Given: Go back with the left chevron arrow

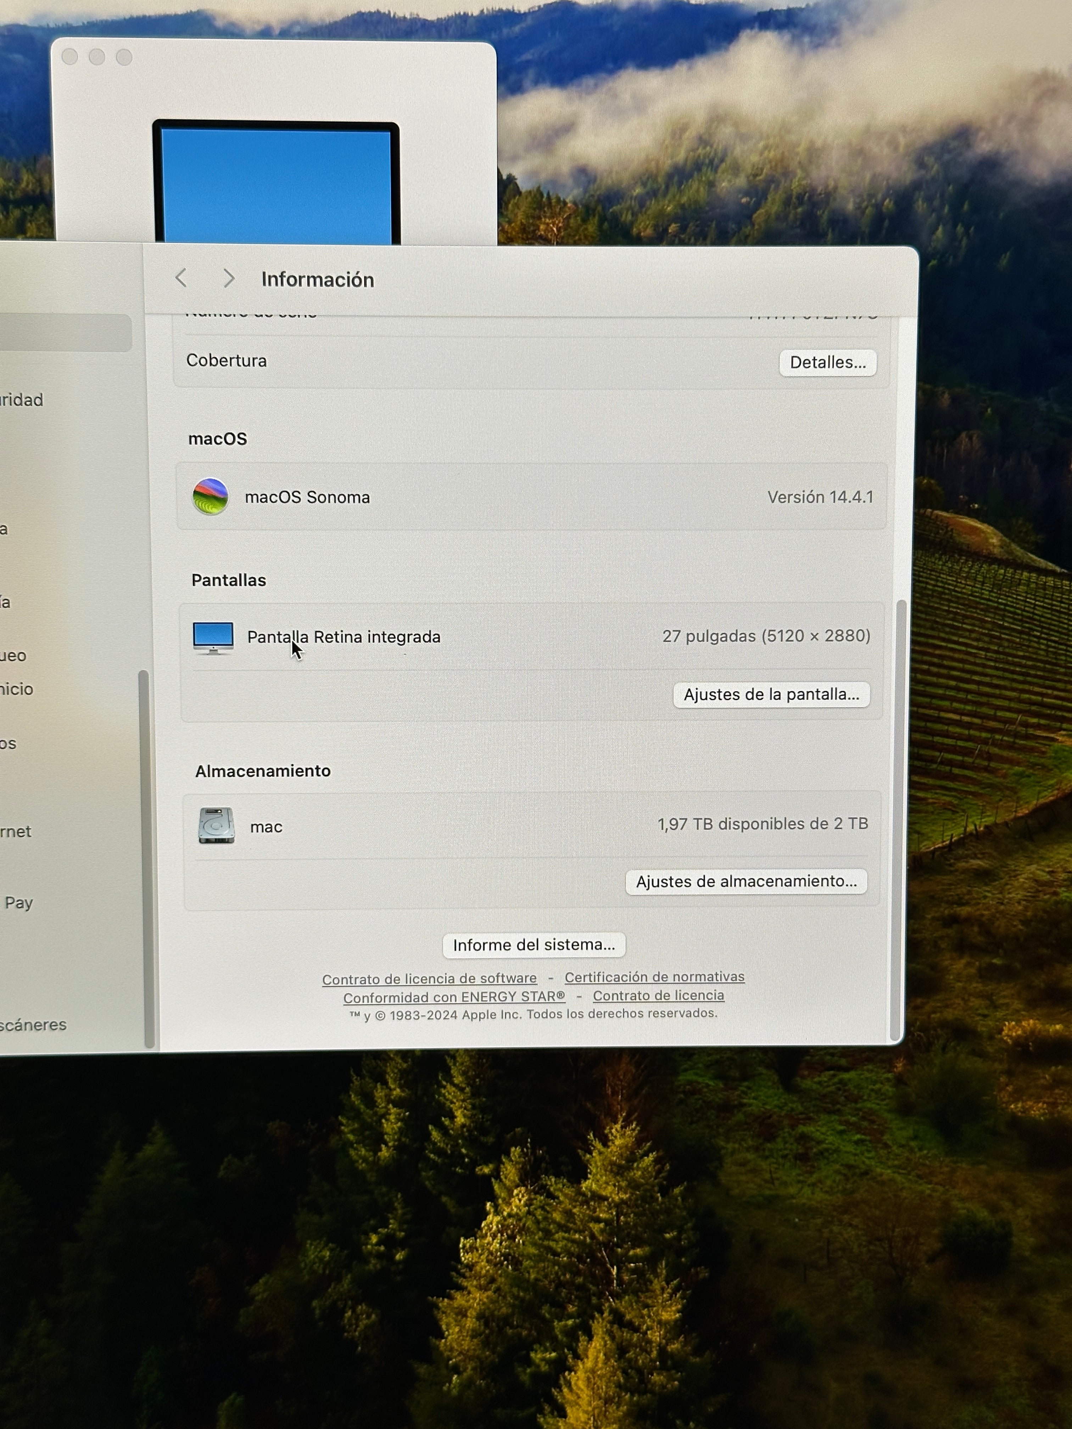Looking at the screenshot, I should click(x=182, y=278).
